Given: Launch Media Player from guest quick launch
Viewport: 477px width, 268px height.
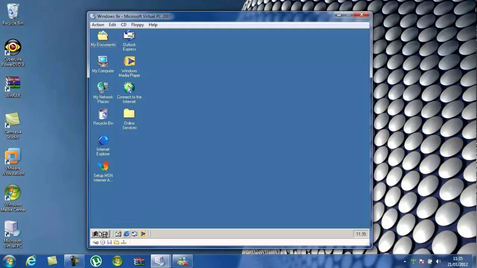Looking at the screenshot, I should (143, 234).
